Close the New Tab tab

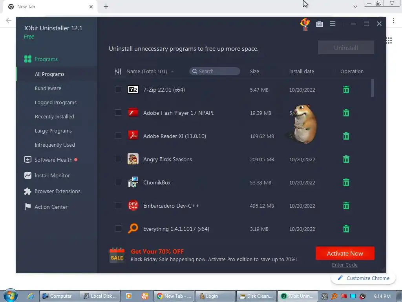tap(91, 7)
